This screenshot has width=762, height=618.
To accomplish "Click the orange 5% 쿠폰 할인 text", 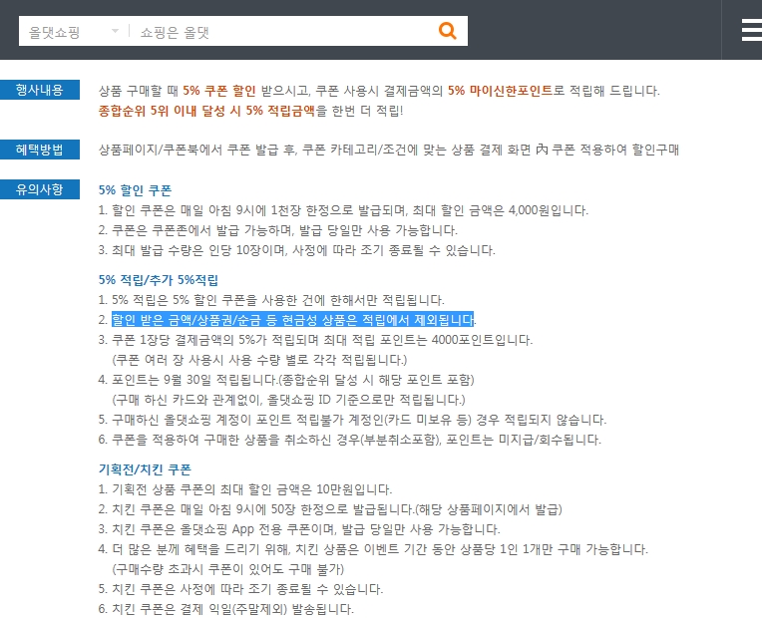I will (x=219, y=91).
